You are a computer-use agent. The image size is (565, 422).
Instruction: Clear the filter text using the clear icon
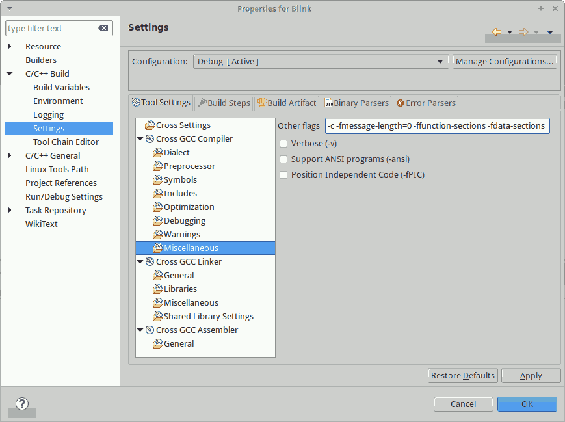103,29
